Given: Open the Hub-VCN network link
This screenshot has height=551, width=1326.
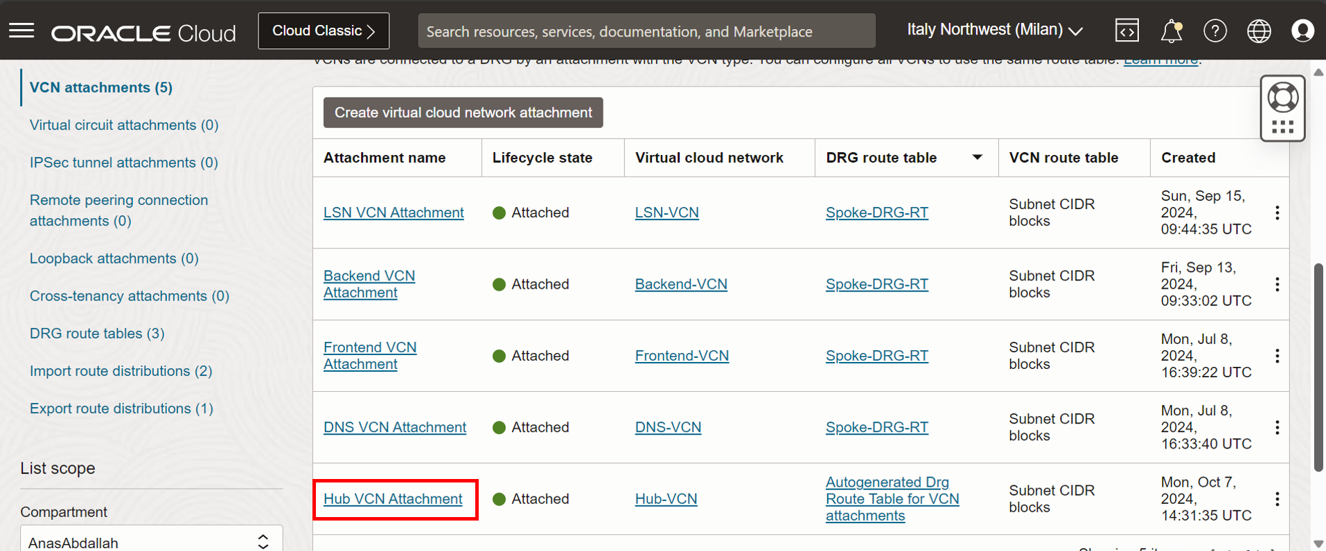Looking at the screenshot, I should (666, 499).
